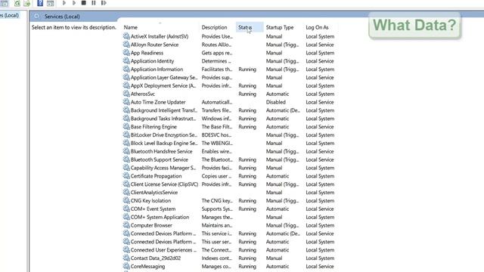Click the gear icon beside AtherosSvc
This screenshot has width=484, height=272.
[126, 94]
